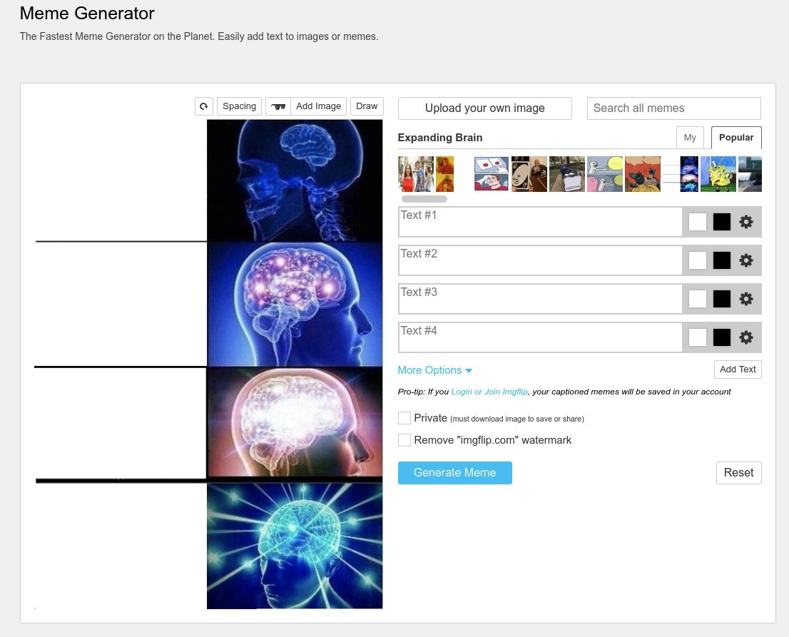Screen dimensions: 789x637
Task: Select the Mocking SpongeBob meme thumbnail
Action: [x=718, y=174]
